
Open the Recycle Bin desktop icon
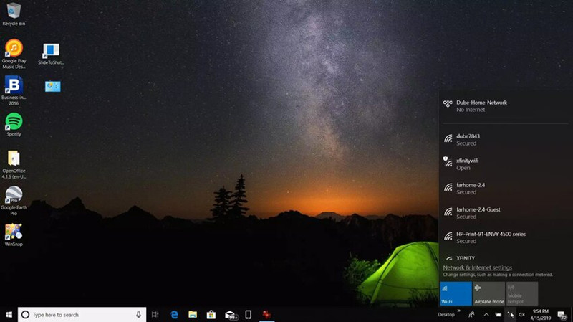(14, 11)
